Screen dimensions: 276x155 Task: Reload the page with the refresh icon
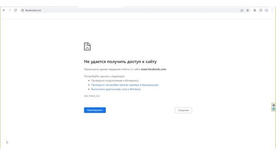click(16, 10)
